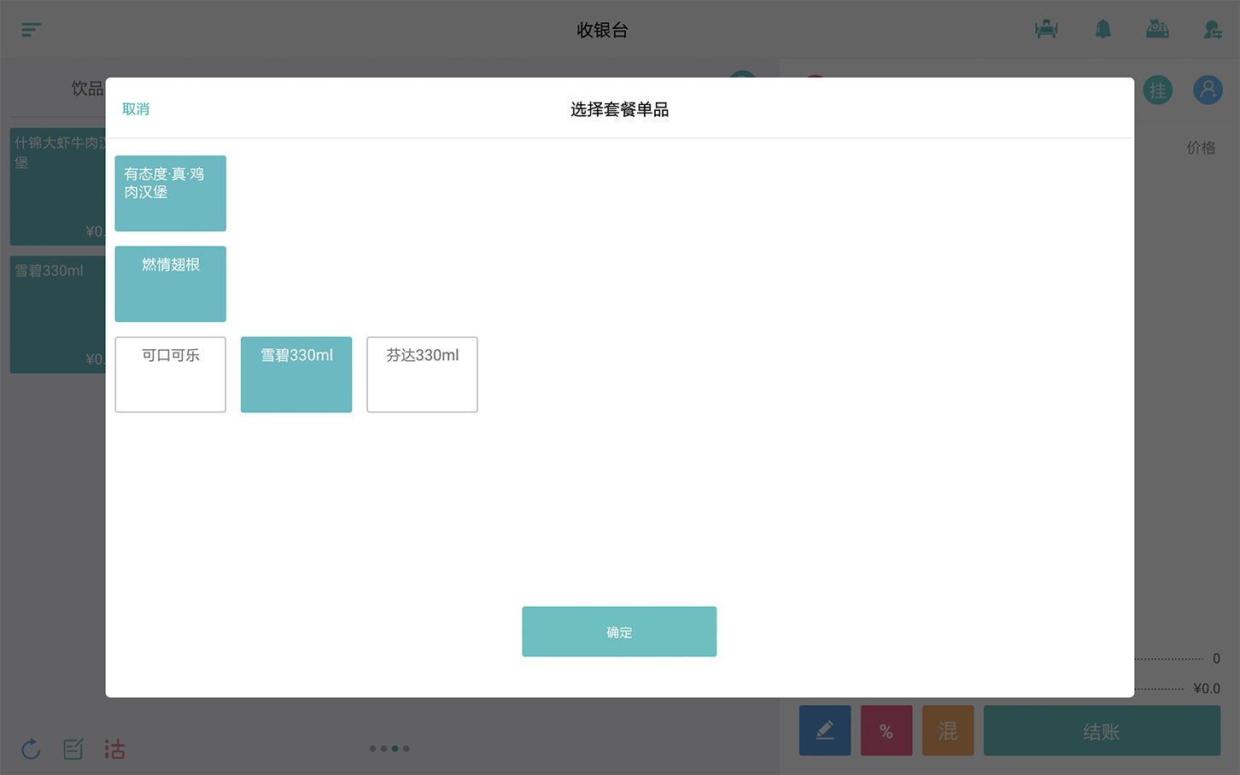Click the orange 混 mixed payment button

pos(948,731)
